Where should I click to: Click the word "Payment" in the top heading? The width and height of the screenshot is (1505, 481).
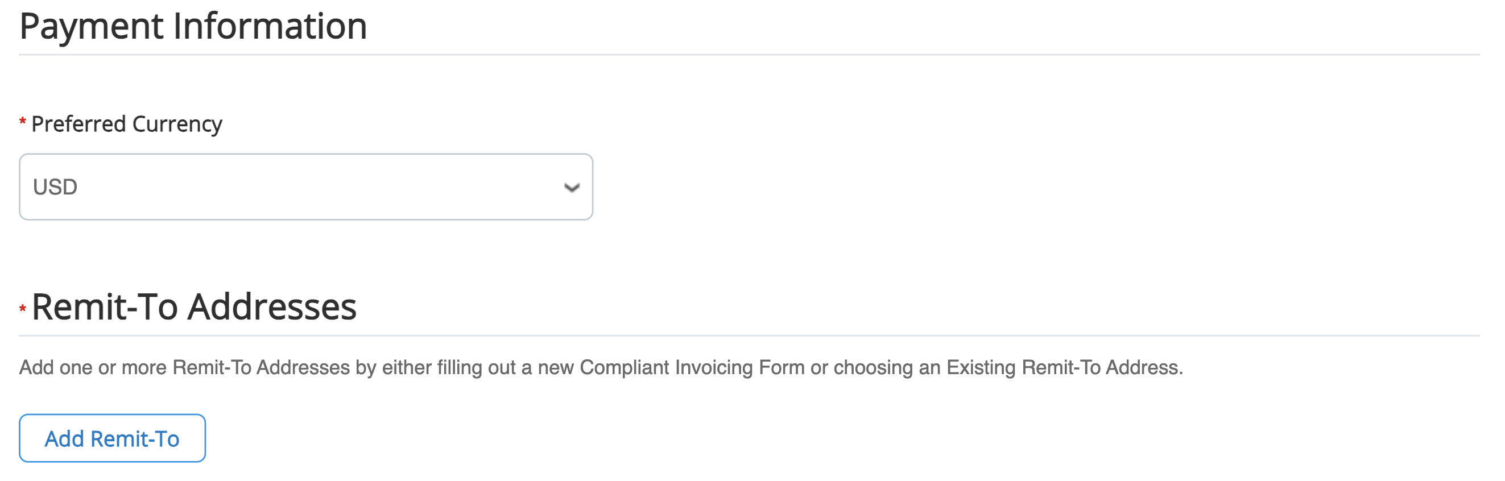click(x=92, y=26)
